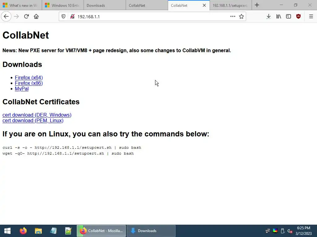
Task: Open Downloads window from taskbar
Action: [151, 231]
